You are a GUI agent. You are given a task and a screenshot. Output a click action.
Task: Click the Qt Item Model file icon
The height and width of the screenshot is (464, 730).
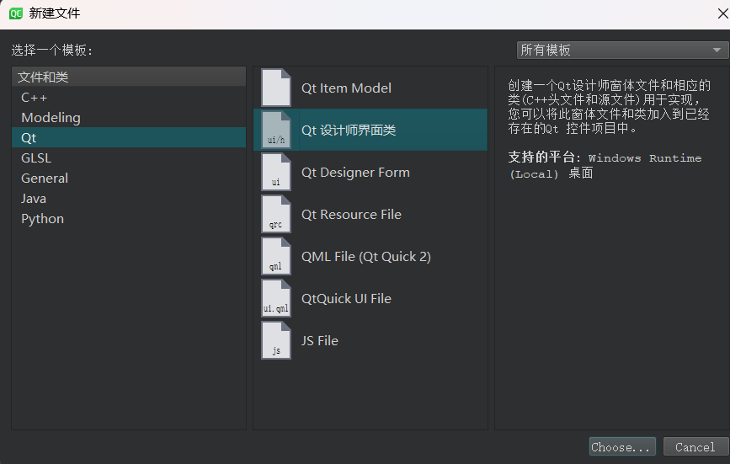point(276,88)
